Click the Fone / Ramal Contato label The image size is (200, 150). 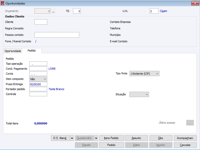(x=18, y=41)
